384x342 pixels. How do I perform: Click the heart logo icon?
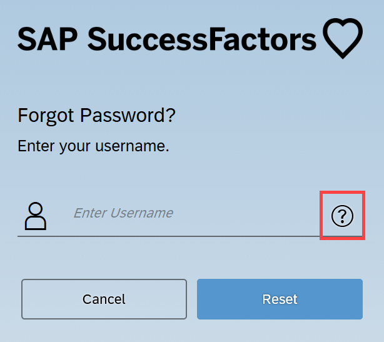click(x=343, y=38)
